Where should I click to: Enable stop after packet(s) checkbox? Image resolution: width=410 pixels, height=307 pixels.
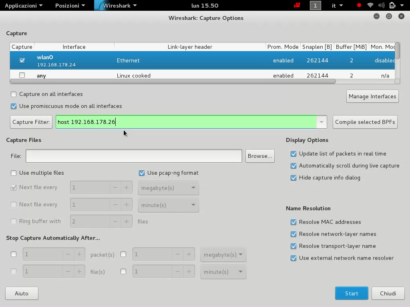click(x=14, y=254)
